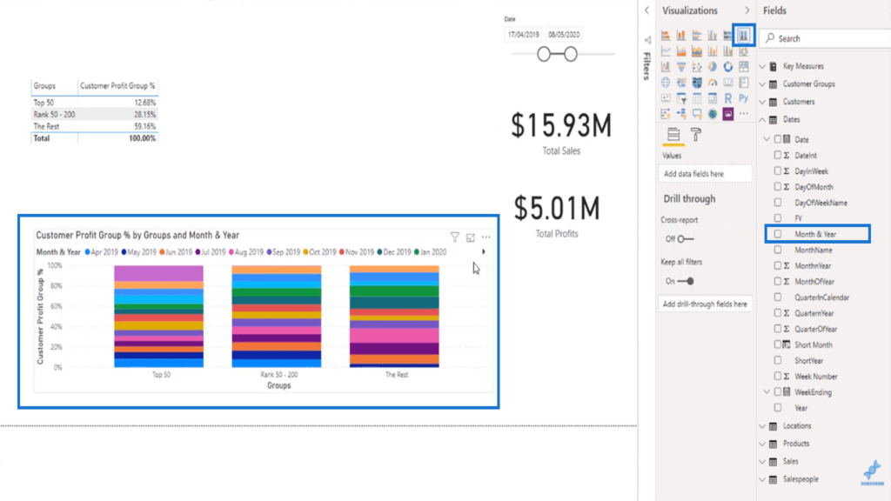This screenshot has width=891, height=501.
Task: Select the Matrix visual
Action: pos(712,99)
